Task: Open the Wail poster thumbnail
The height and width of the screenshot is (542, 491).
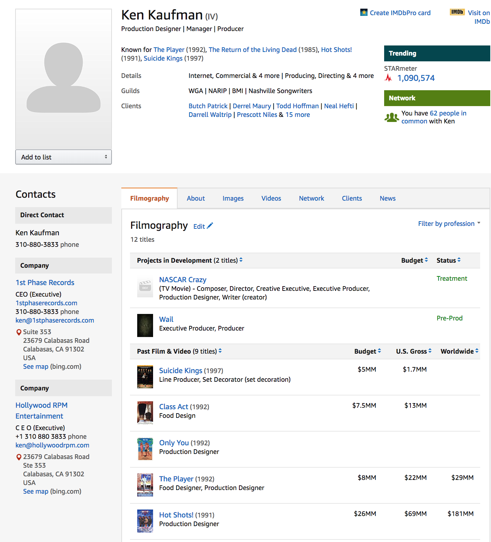Action: click(145, 325)
